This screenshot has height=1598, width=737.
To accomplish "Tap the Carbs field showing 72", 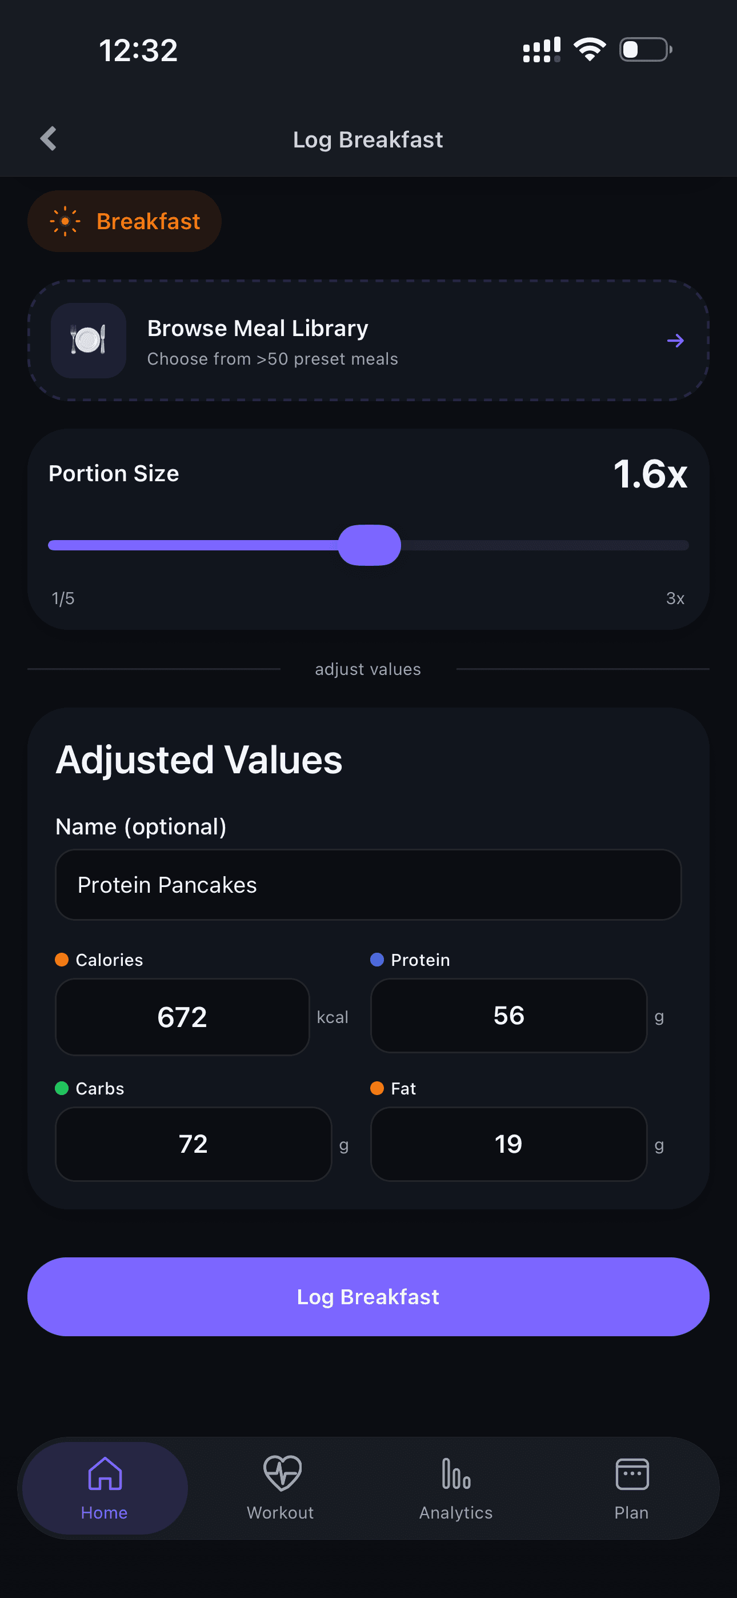I will click(193, 1144).
